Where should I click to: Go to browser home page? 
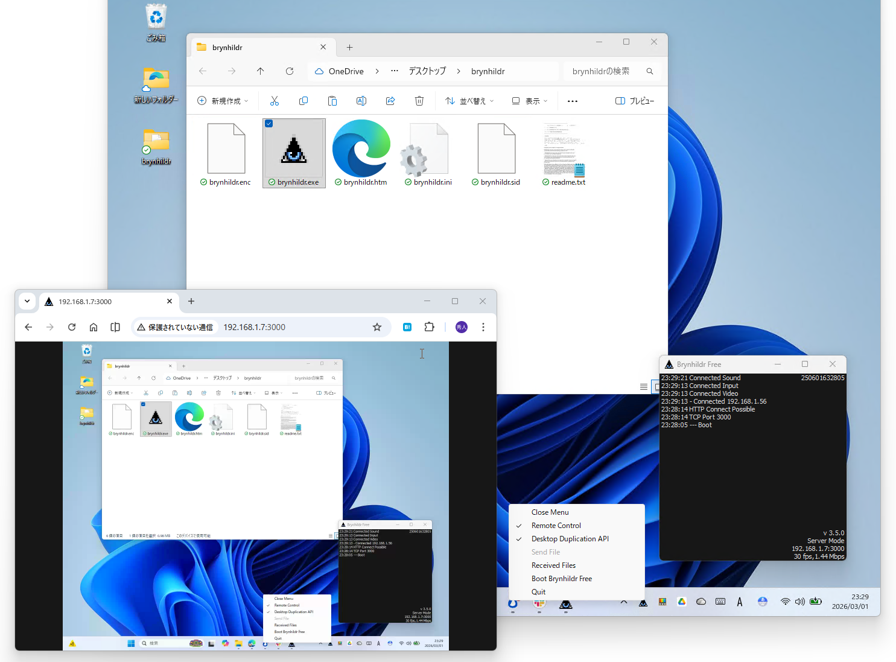(x=94, y=327)
